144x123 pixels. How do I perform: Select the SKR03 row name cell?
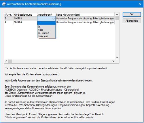[x=25, y=19]
